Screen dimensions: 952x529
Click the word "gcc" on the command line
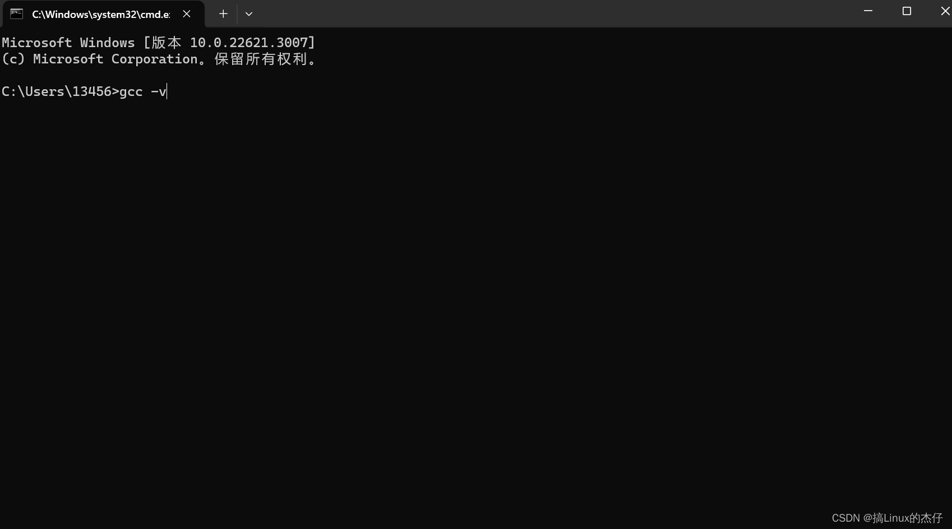click(131, 92)
